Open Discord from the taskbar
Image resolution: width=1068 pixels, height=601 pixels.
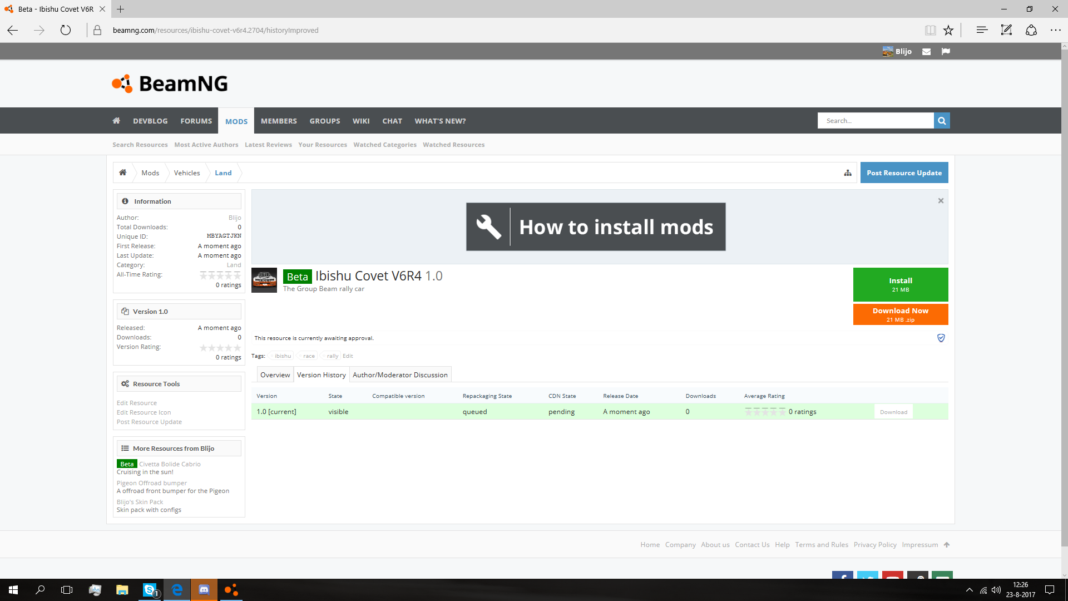204,590
